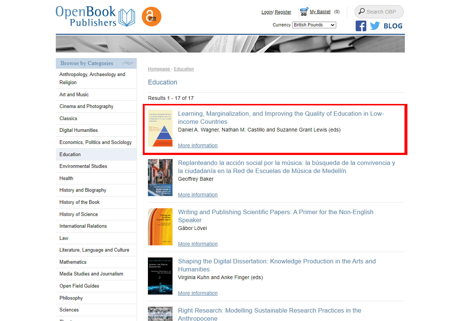Select Health category
Viewport: 461px width, 321px height.
pyautogui.click(x=96, y=178)
